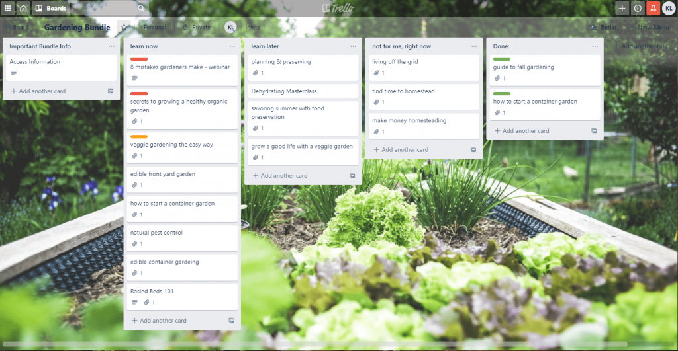Open Important Bundle Info list actions menu
This screenshot has height=351, width=678.
pyautogui.click(x=111, y=46)
